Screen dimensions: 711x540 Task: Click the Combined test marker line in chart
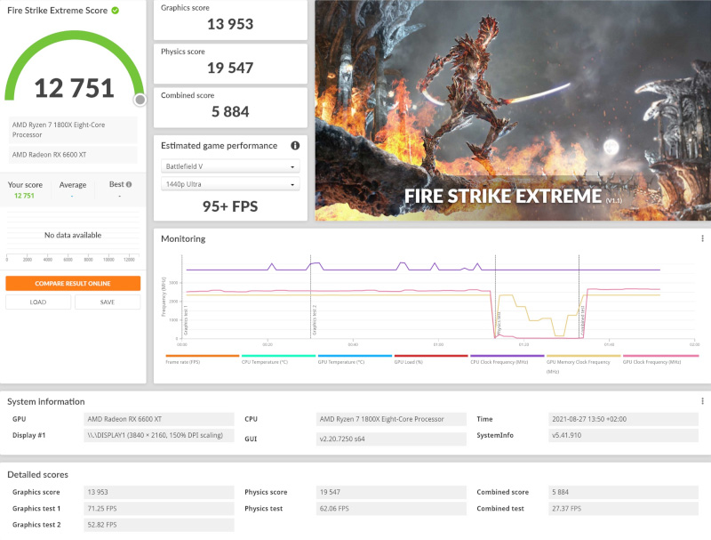click(x=579, y=297)
